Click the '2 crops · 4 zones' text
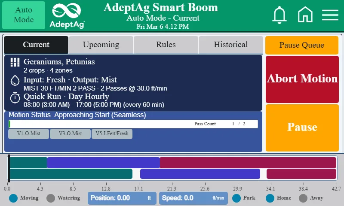Image resolution: width=344 pixels, height=206 pixels. click(48, 70)
